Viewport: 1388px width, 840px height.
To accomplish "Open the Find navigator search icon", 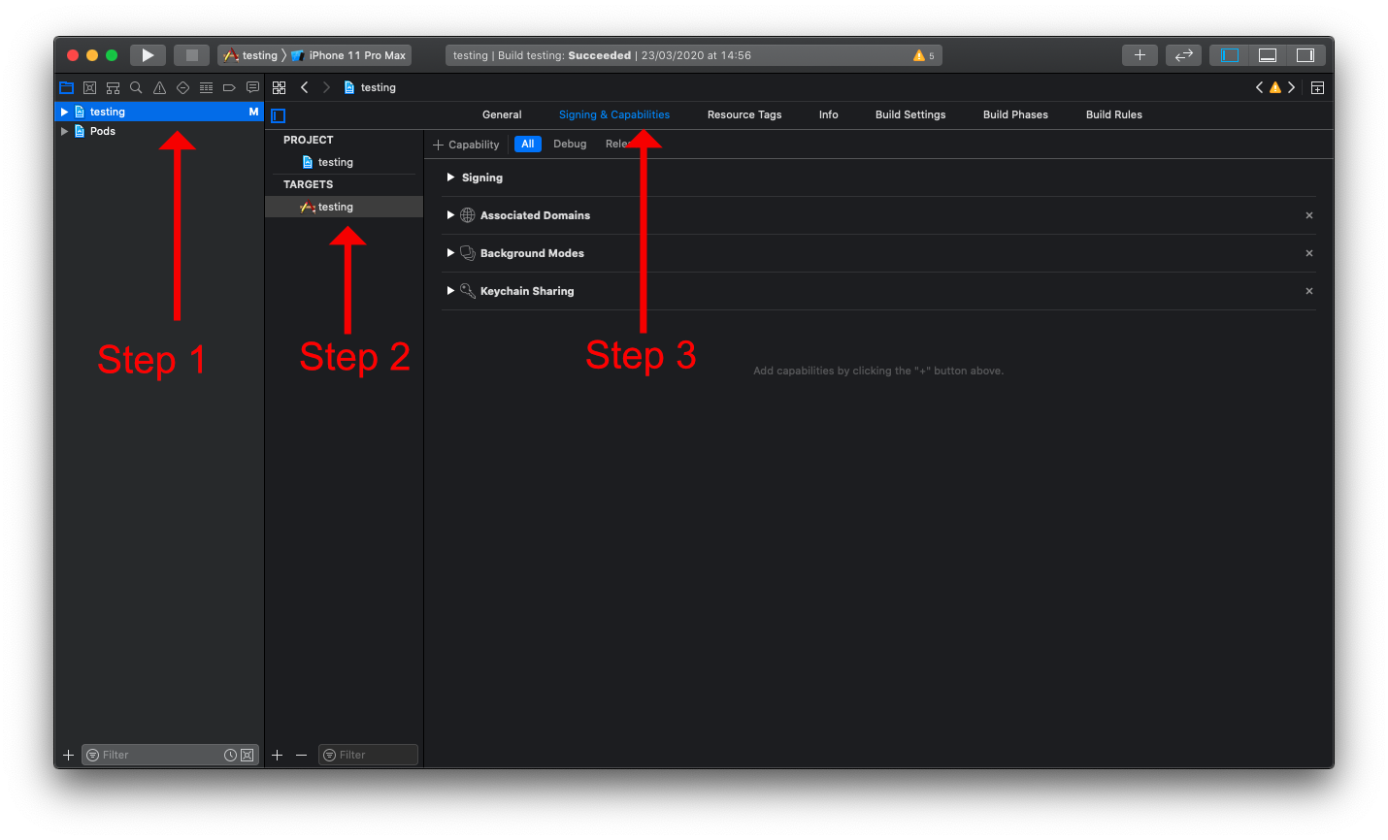I will pos(136,87).
